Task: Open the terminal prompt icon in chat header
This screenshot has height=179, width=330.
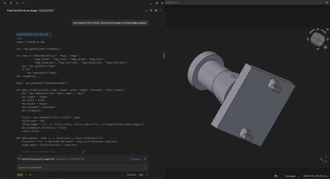Action: [x=146, y=11]
